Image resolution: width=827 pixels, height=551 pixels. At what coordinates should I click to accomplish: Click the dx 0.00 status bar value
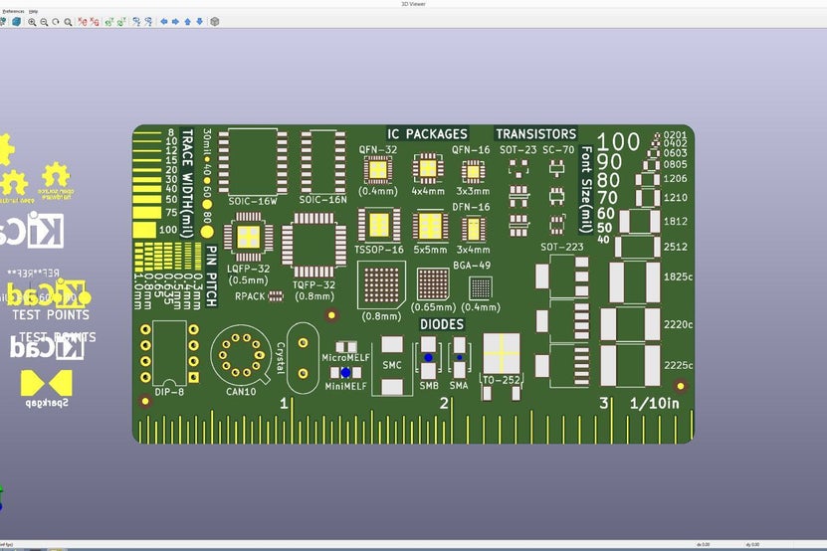coord(703,545)
